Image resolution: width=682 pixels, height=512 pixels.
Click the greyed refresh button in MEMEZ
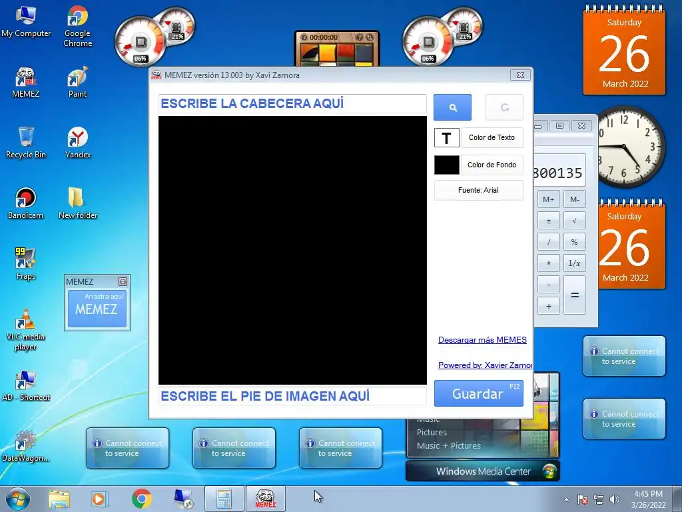504,107
